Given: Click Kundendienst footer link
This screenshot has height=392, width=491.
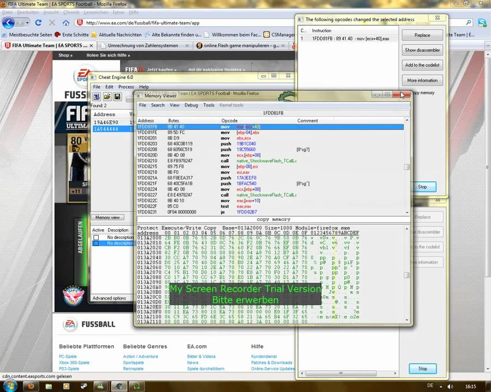Looking at the screenshot, I should 264,357.
